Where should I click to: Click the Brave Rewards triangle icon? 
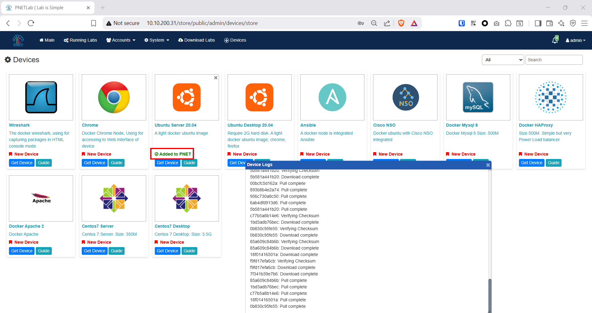click(x=414, y=23)
